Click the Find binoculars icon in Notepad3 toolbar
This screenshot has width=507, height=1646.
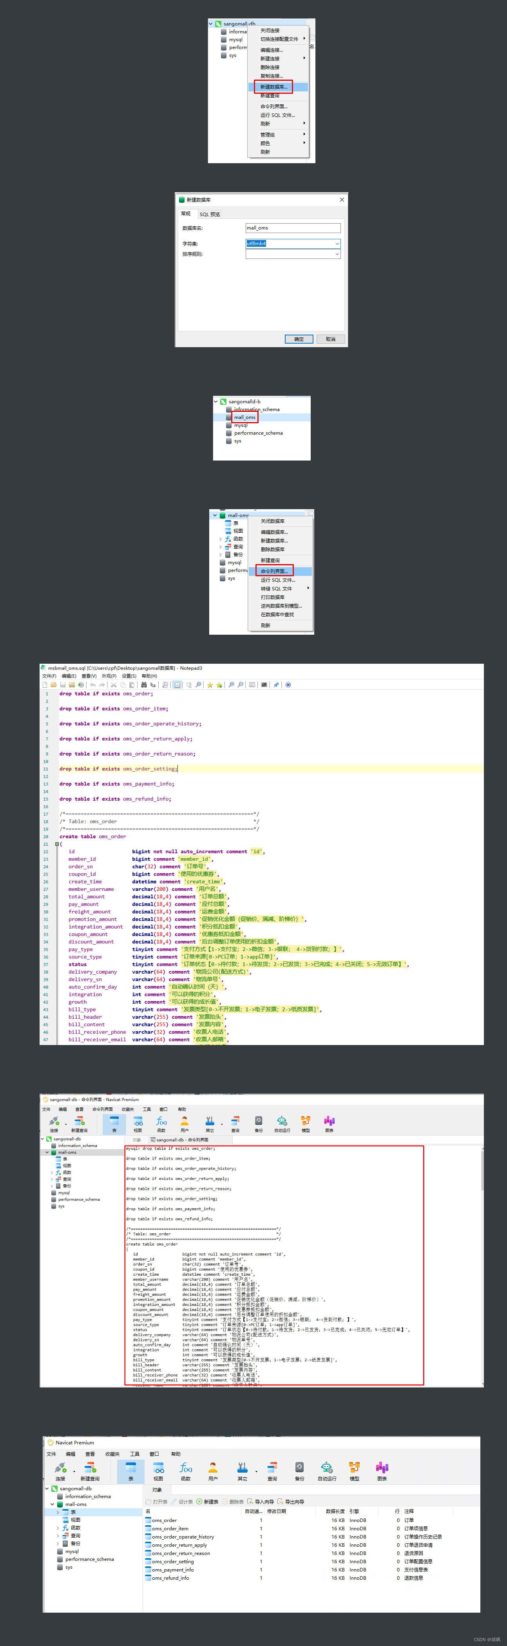point(144,685)
